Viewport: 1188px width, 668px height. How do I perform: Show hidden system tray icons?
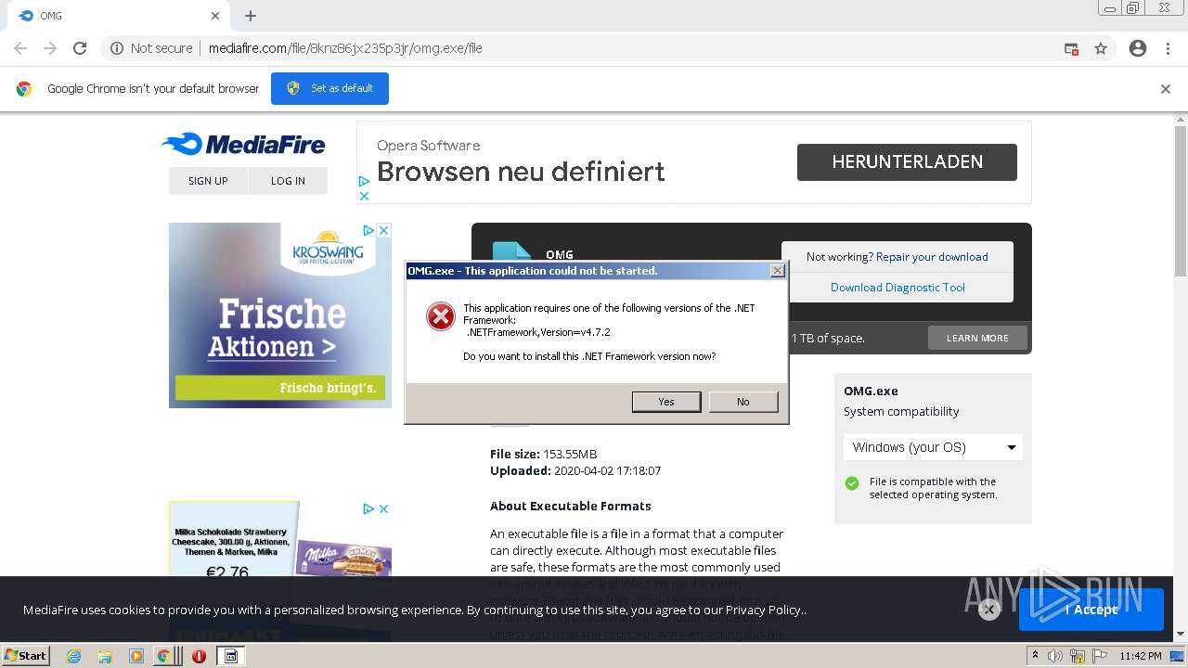coord(1035,656)
